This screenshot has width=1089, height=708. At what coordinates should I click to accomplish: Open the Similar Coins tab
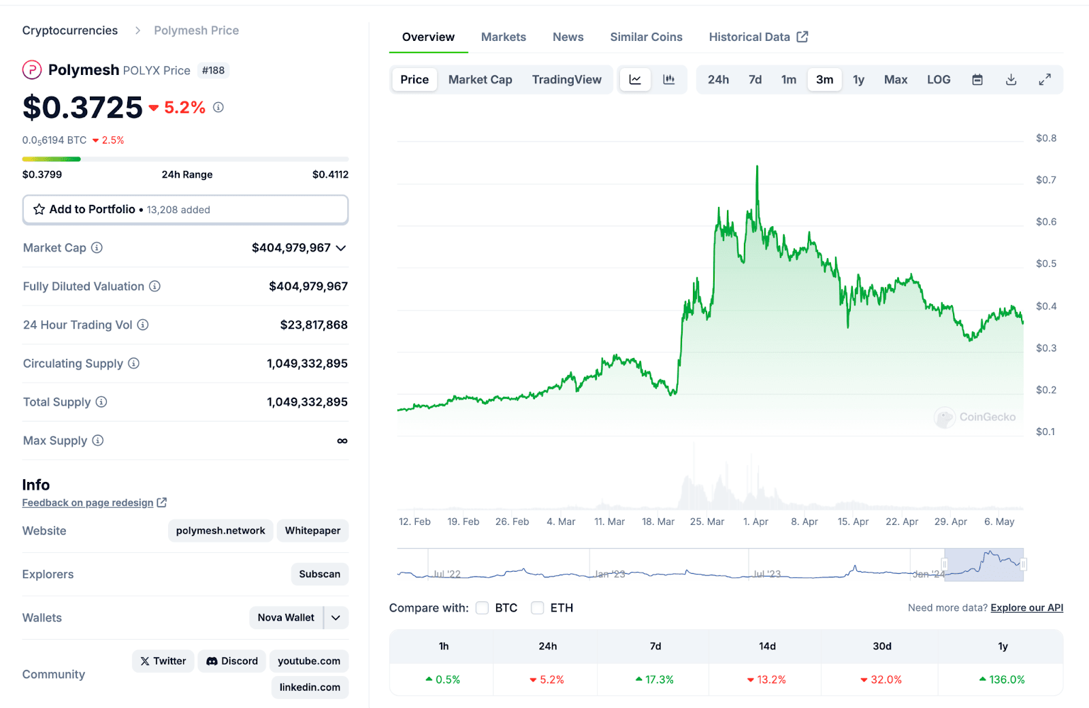click(646, 37)
